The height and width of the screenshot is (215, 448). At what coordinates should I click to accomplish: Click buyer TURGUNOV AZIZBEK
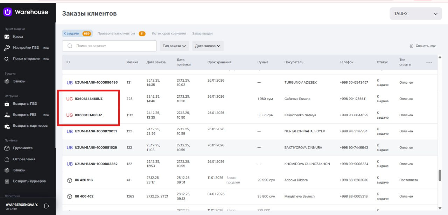[x=301, y=83]
